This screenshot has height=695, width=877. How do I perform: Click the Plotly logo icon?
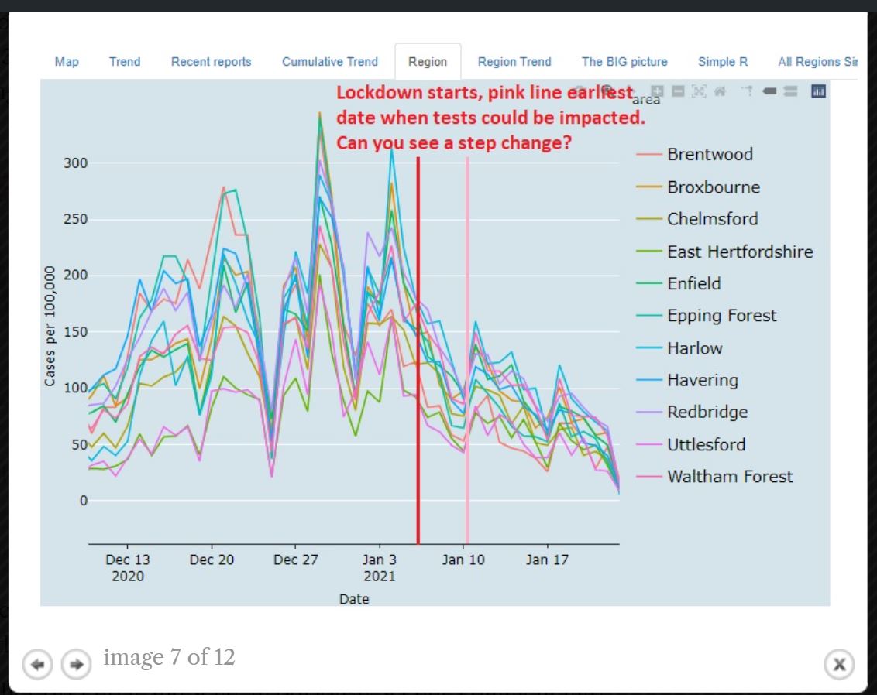coord(818,91)
